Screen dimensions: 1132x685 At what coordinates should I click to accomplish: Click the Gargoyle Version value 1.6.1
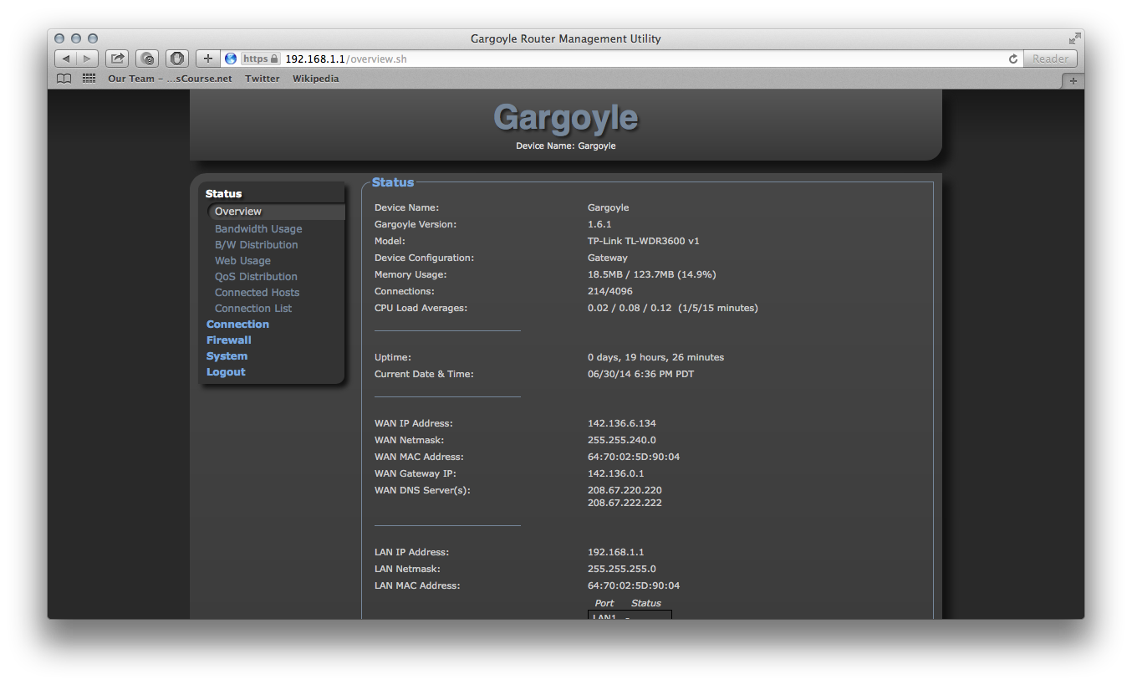click(599, 224)
